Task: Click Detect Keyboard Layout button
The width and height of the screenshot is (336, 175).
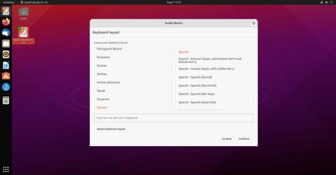Action: 111,129
